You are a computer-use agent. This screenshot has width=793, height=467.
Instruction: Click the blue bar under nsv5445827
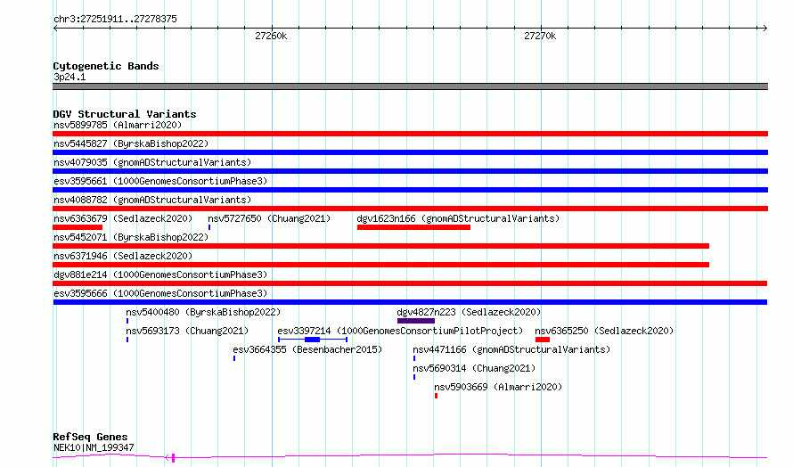[x=410, y=152]
